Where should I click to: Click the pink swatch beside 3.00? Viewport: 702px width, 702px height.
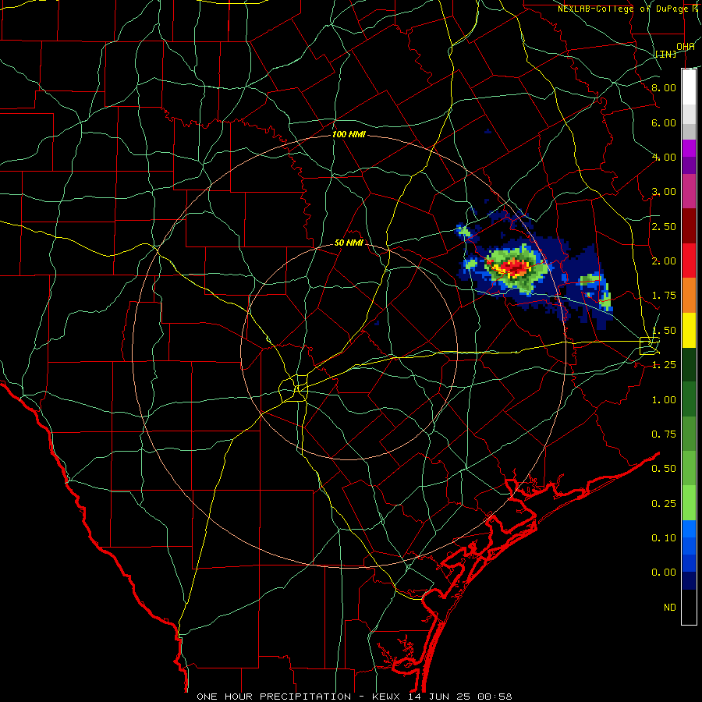tap(689, 192)
